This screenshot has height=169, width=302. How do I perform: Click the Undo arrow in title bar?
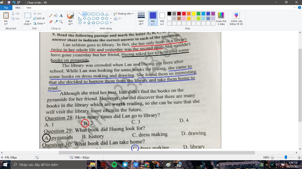click(14, 2)
